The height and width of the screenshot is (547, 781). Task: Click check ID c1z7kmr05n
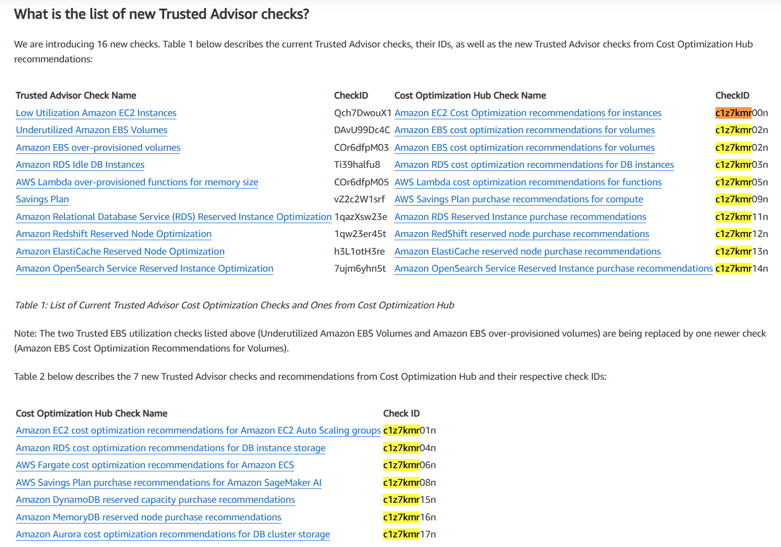point(742,182)
